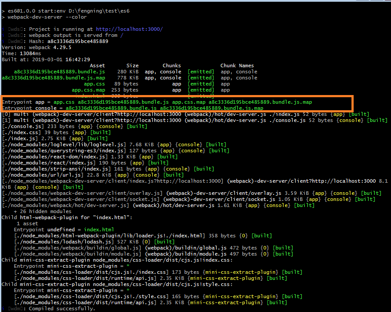Click the '89 bytes' size value

click(126, 84)
